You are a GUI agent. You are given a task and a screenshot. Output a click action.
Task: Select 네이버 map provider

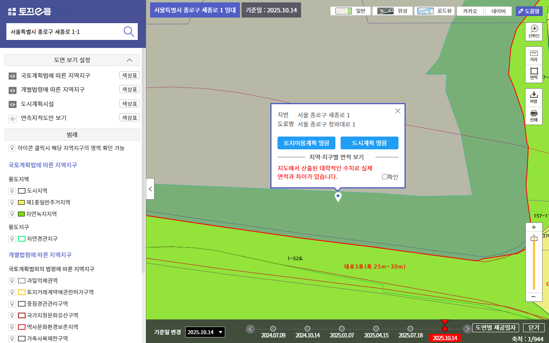tap(498, 11)
